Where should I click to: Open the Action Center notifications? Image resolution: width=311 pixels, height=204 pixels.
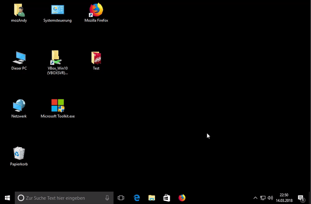pos(302,198)
